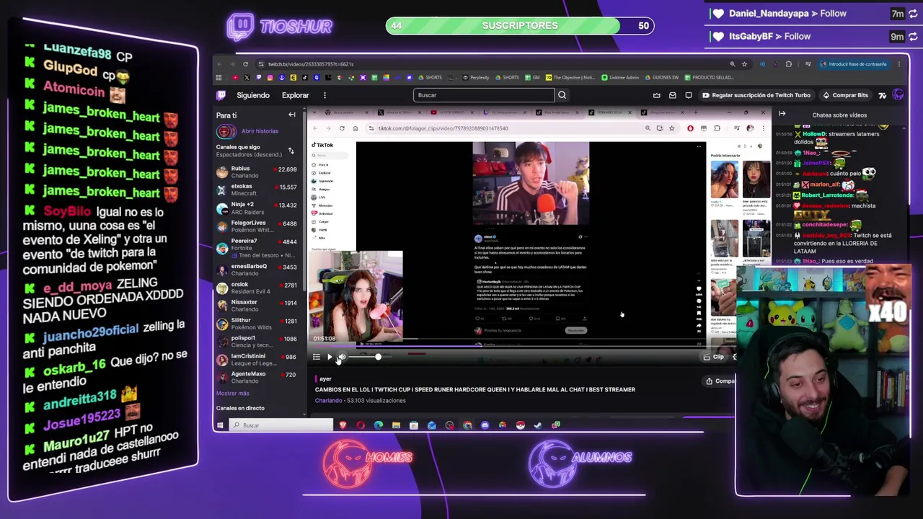Open the AgenteMaxo channel entry
The image size is (923, 519).
[x=257, y=376]
